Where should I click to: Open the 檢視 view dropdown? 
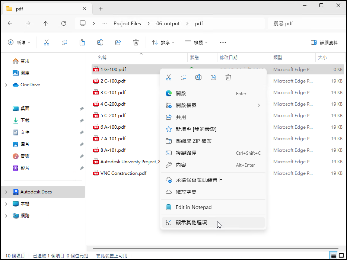pyautogui.click(x=196, y=43)
